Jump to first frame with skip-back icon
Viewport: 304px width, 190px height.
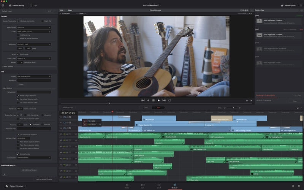(143, 100)
